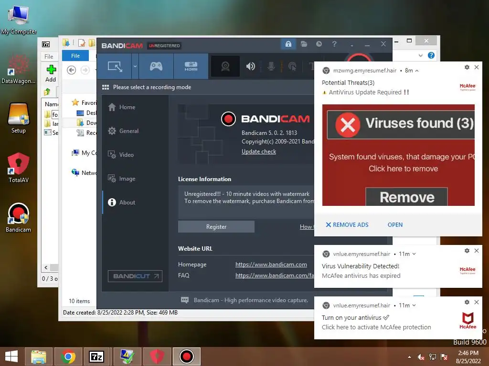Dismiss Turn on your antivirus notification
Viewport: 489px width, 366px height.
point(477,302)
